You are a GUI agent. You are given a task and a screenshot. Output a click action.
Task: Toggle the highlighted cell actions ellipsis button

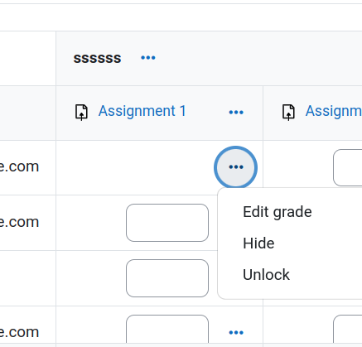click(236, 167)
